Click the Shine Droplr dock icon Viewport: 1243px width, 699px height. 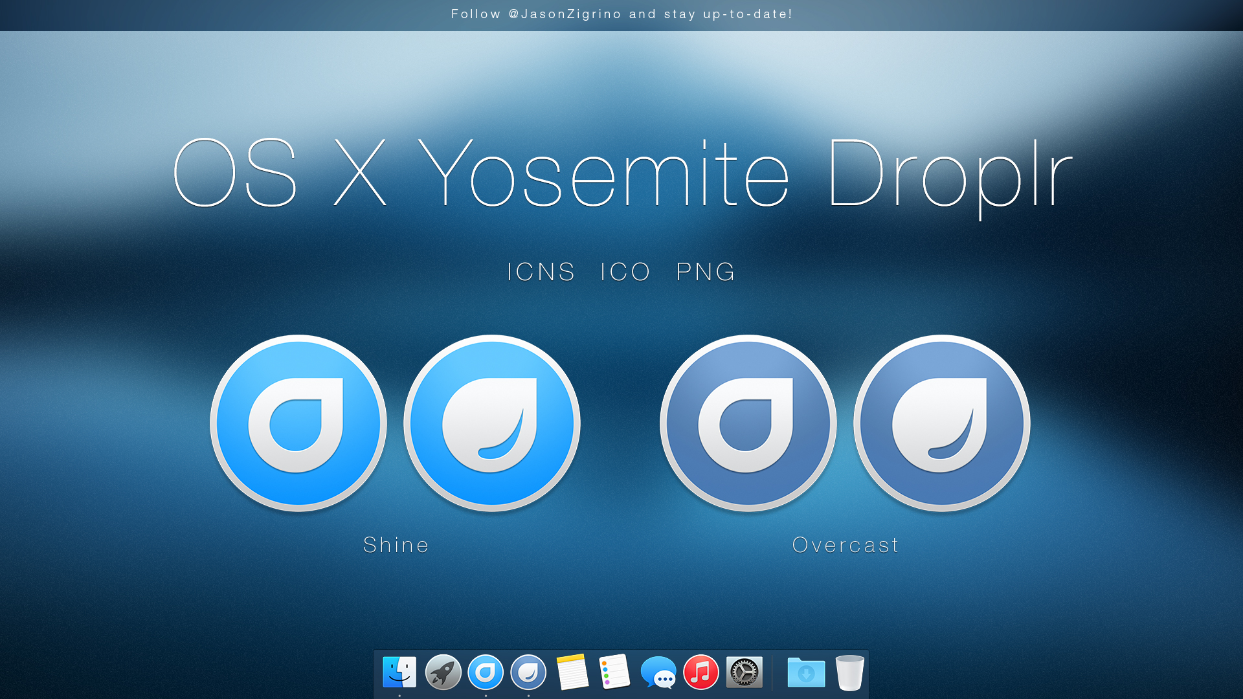tap(486, 672)
